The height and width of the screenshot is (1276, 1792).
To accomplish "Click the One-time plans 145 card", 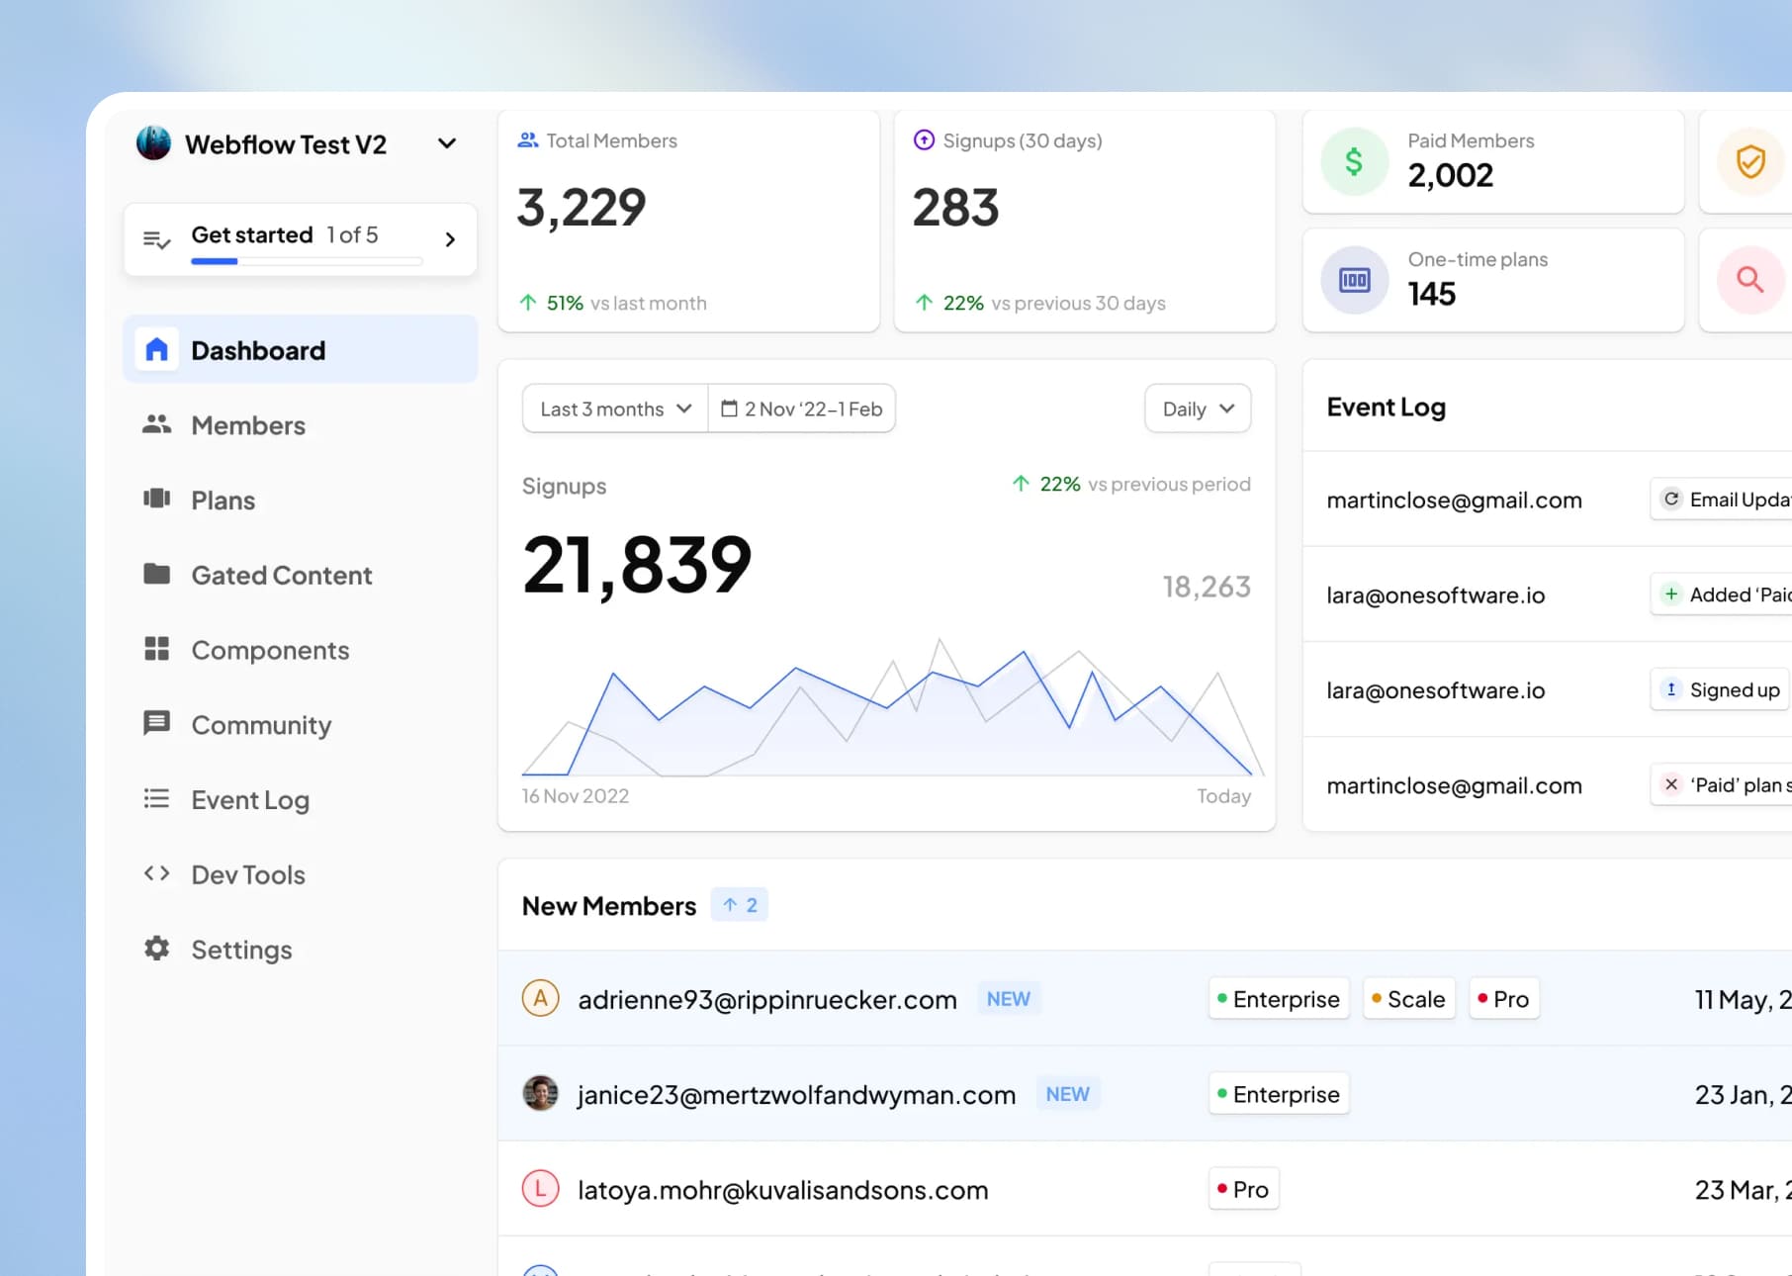I will 1493,280.
